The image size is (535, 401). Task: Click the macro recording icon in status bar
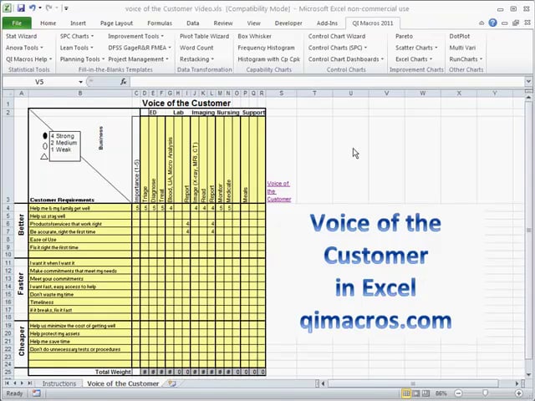(x=36, y=393)
